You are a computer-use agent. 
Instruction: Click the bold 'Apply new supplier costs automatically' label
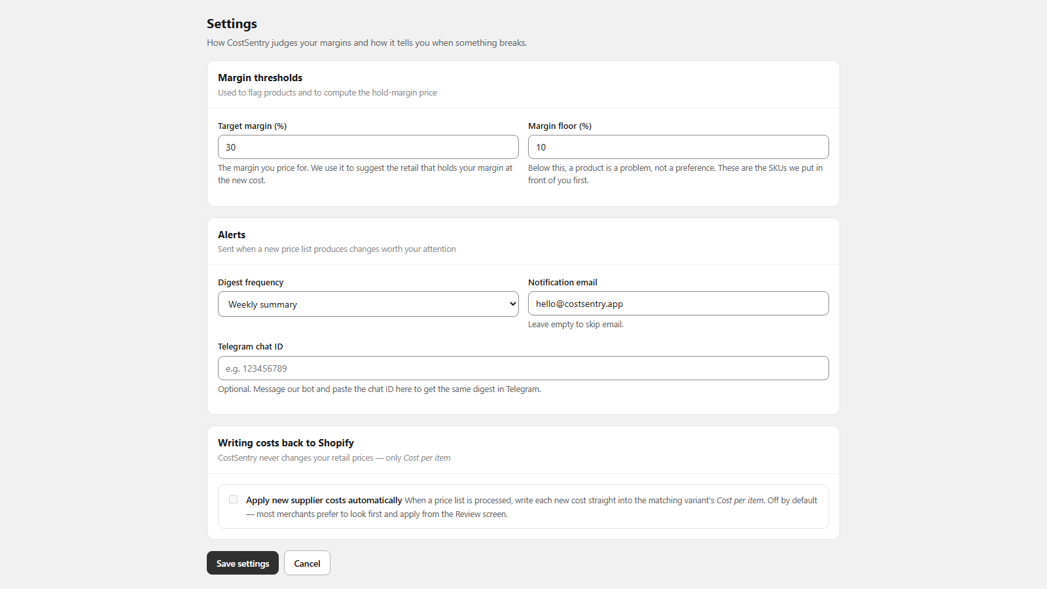point(324,500)
